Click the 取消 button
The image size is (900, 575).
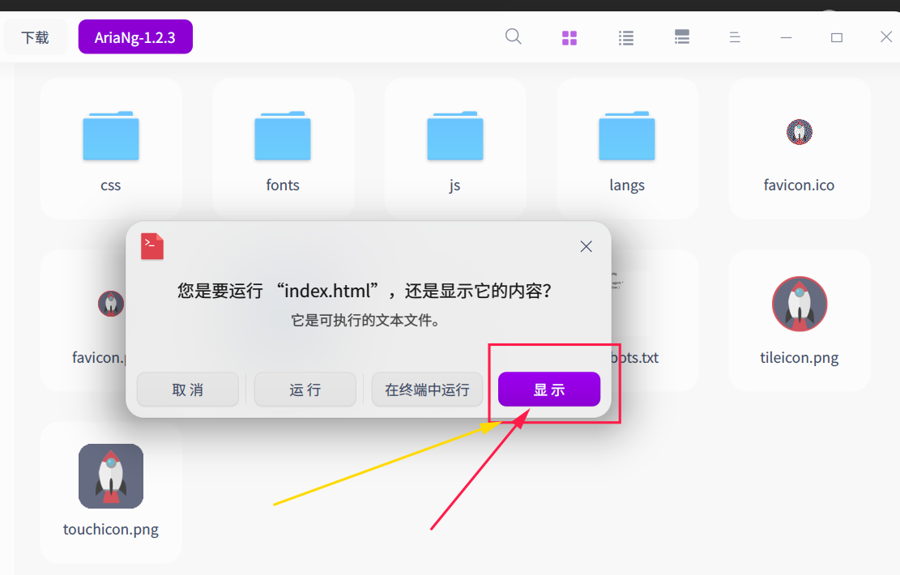click(187, 389)
